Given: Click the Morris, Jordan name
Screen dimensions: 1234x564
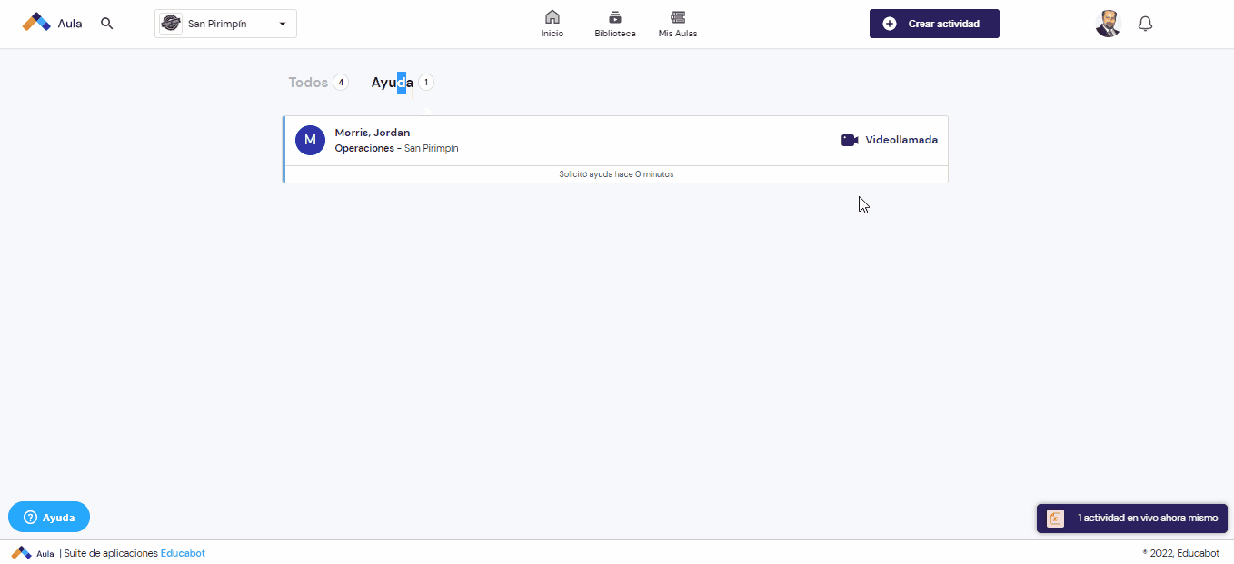Looking at the screenshot, I should 373,133.
